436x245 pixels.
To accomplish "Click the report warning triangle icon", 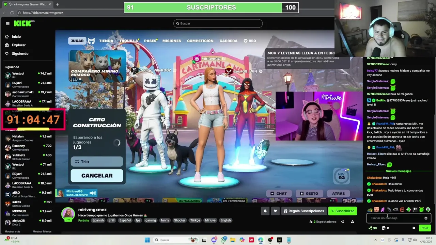I will pyautogui.click(x=353, y=222).
